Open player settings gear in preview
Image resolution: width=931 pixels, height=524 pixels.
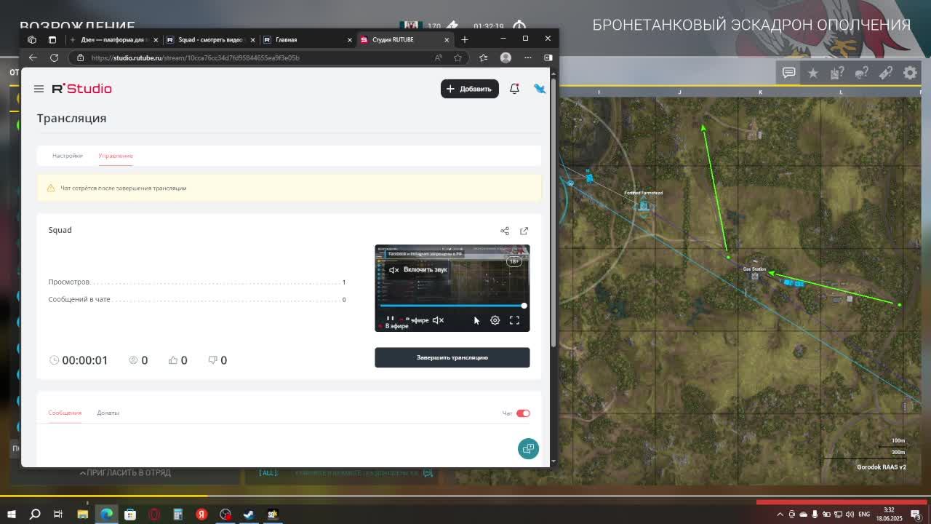tap(495, 320)
